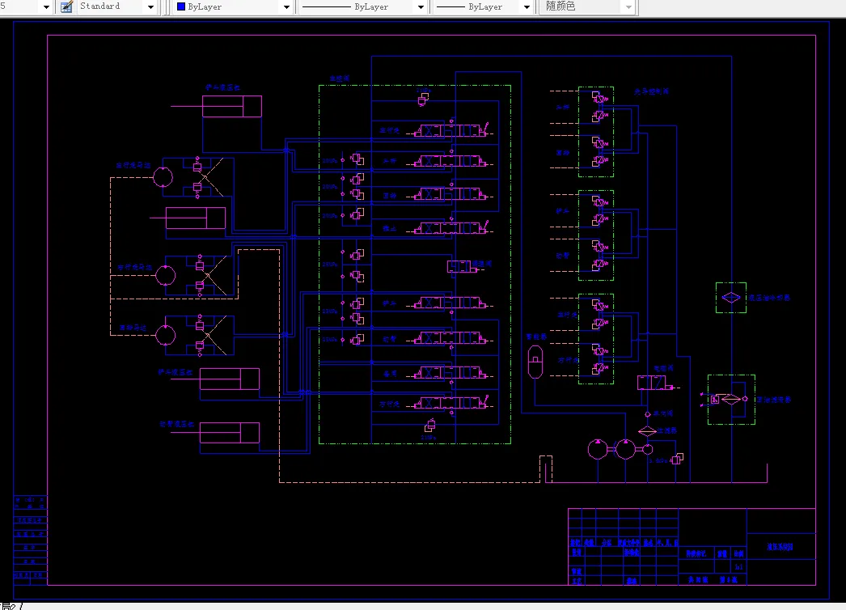This screenshot has width=846, height=610.
Task: Select the accumulator symbol labeled 蓄能器
Action: tap(535, 362)
